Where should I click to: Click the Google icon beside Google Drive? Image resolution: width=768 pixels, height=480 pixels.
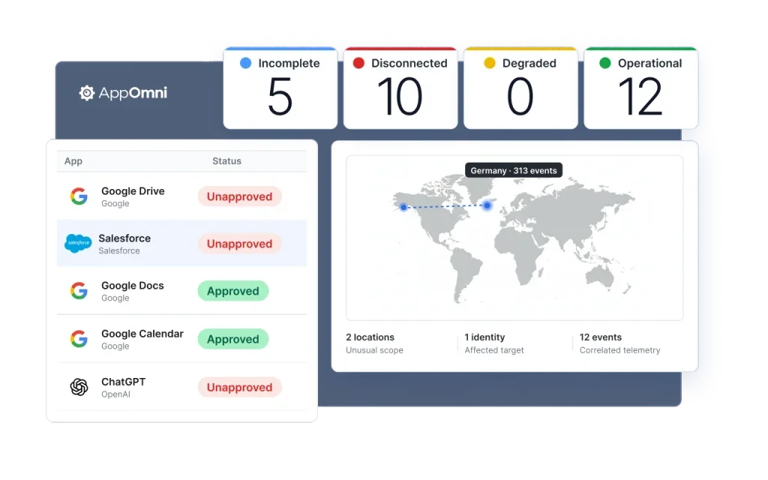click(x=79, y=196)
